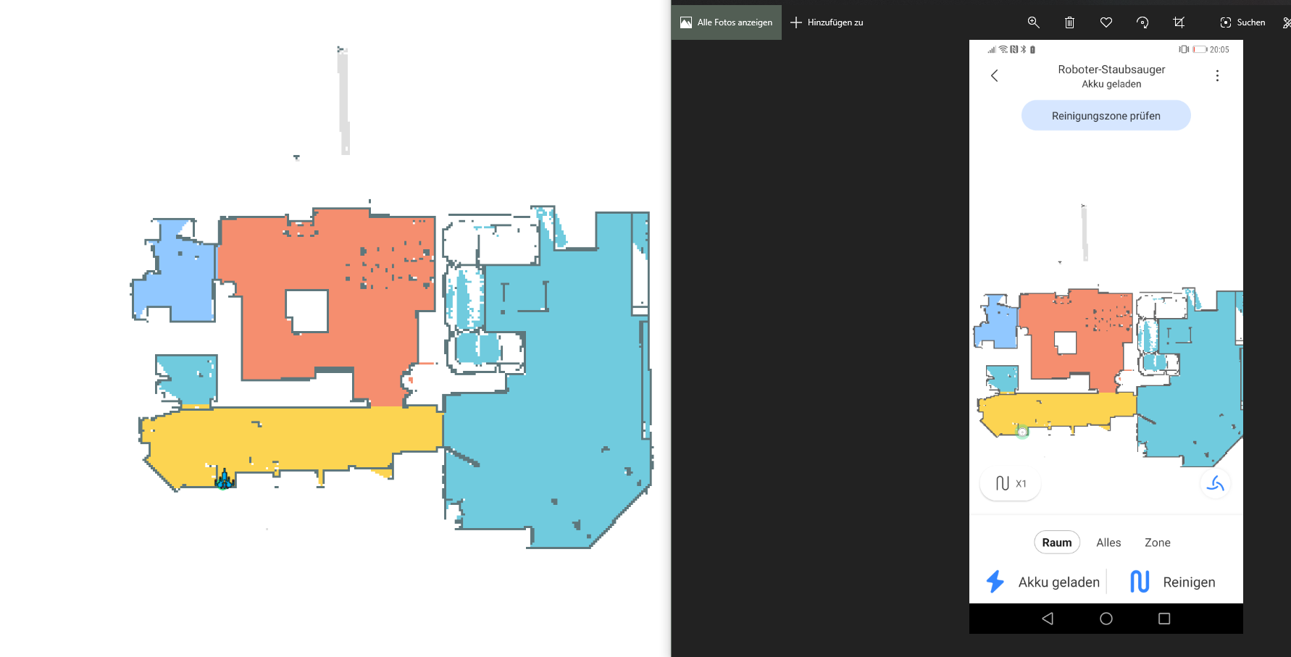1291x657 pixels.
Task: Rotate the photo with the rotate icon
Action: [1142, 22]
